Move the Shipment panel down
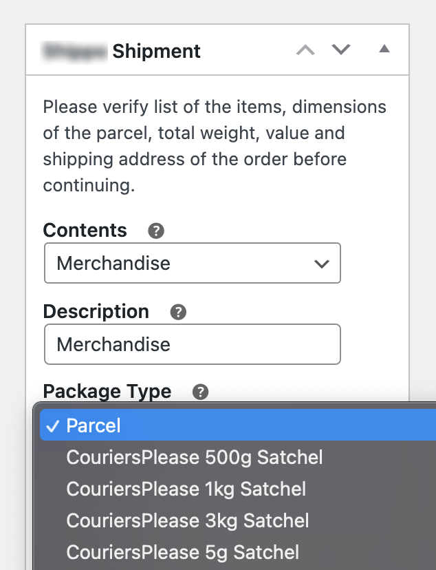The image size is (436, 570). point(341,50)
